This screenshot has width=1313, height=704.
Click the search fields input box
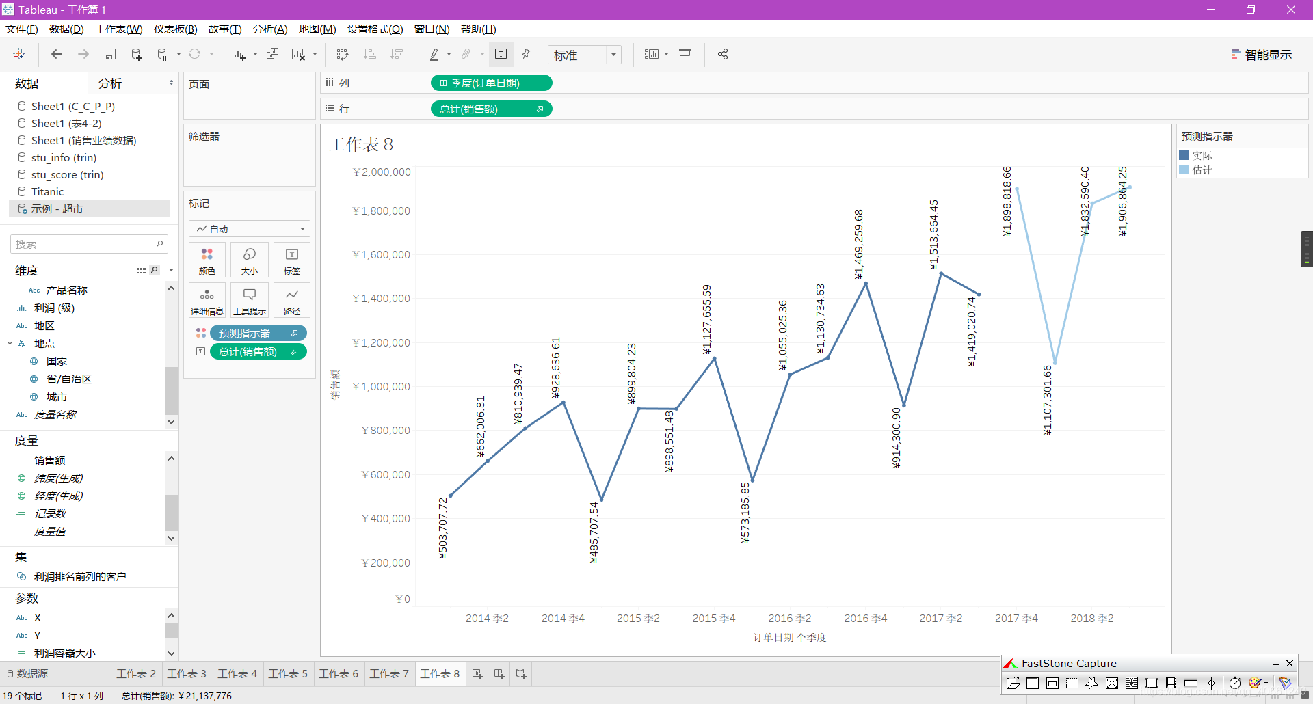click(x=89, y=244)
